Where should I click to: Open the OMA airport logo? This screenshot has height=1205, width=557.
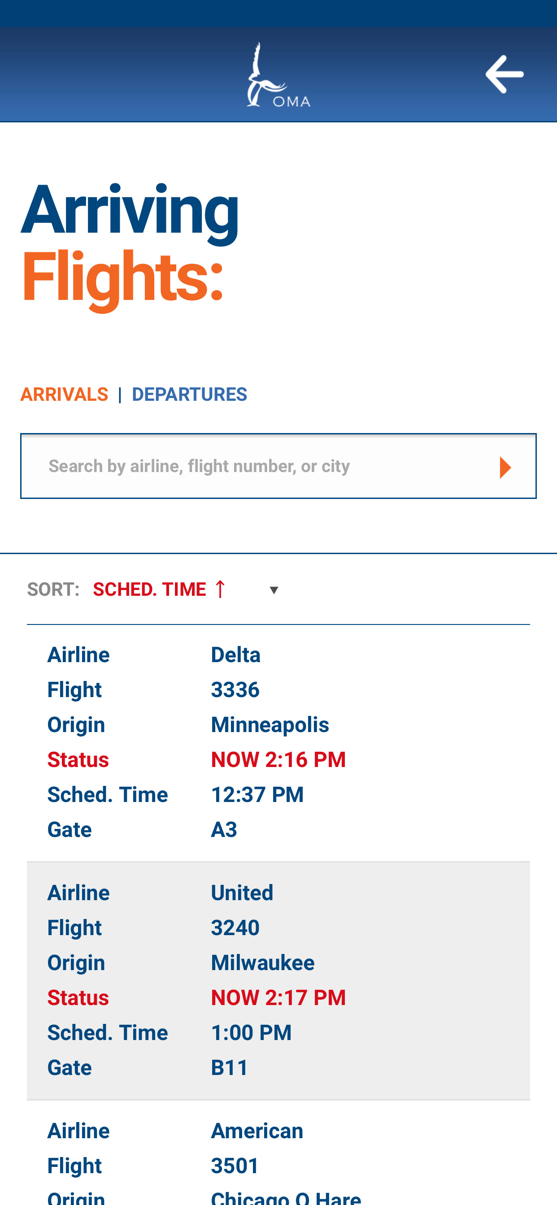point(278,75)
